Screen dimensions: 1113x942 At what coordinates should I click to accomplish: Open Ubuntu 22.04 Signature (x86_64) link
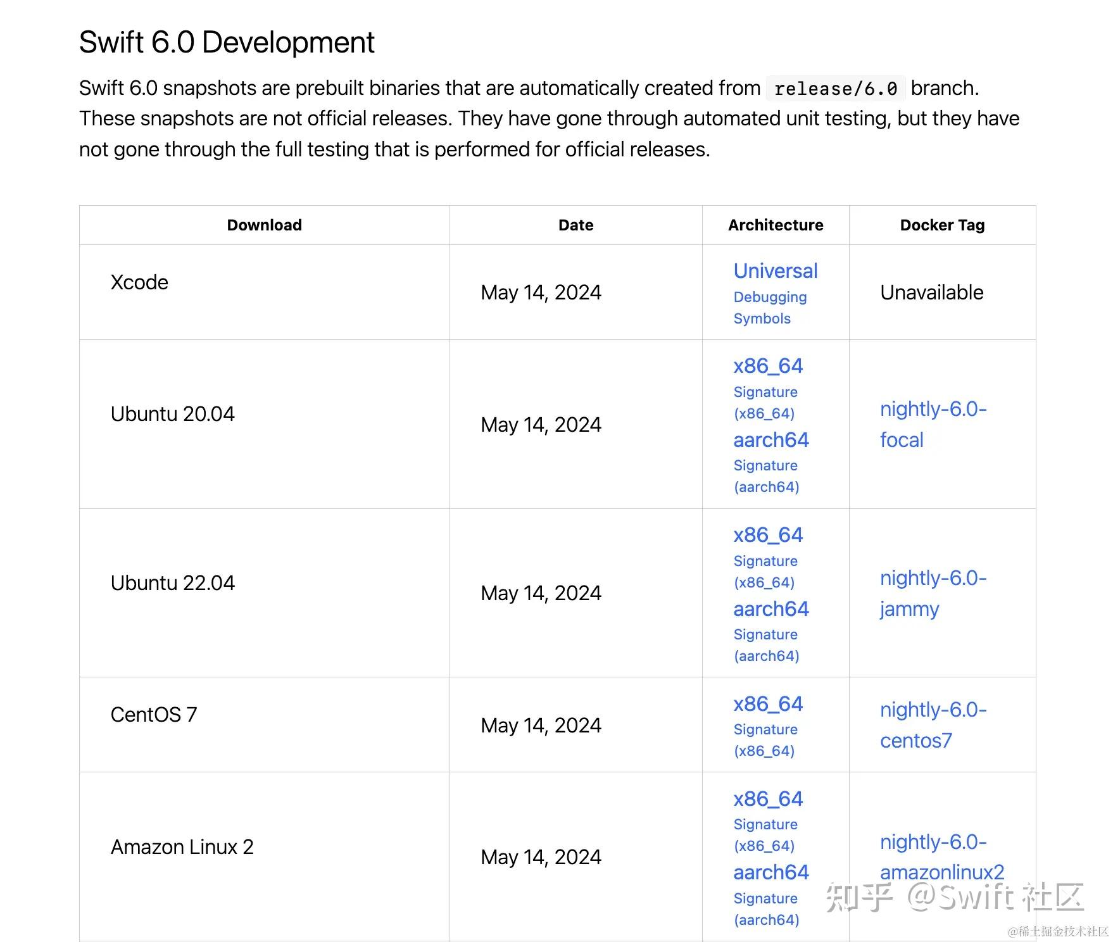click(765, 572)
